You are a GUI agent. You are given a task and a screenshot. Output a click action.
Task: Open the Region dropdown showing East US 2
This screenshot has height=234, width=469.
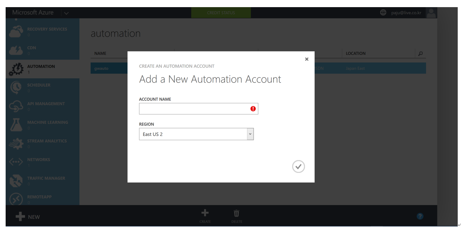[196, 134]
